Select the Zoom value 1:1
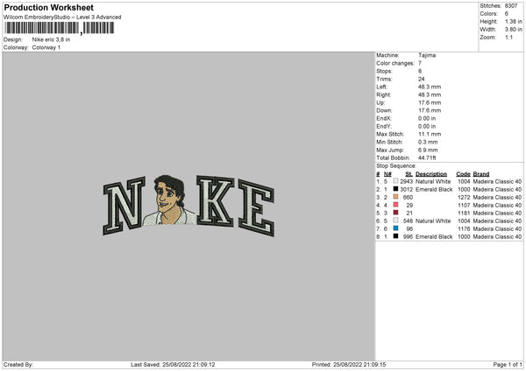Viewport: 526px width, 371px height. coord(508,37)
